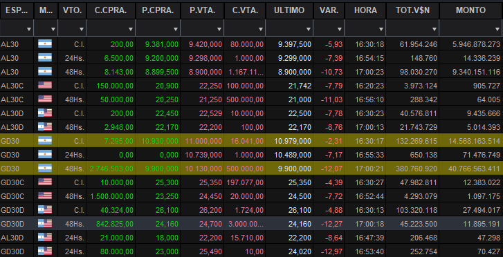Open the VTO. column filter dropdown
Image resolution: width=503 pixels, height=257 pixels.
(82, 29)
